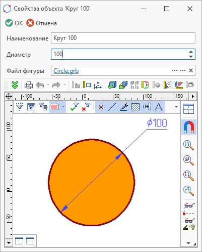Clear the Файл фигуры field with X
202x252 pixels.
[x=191, y=70]
